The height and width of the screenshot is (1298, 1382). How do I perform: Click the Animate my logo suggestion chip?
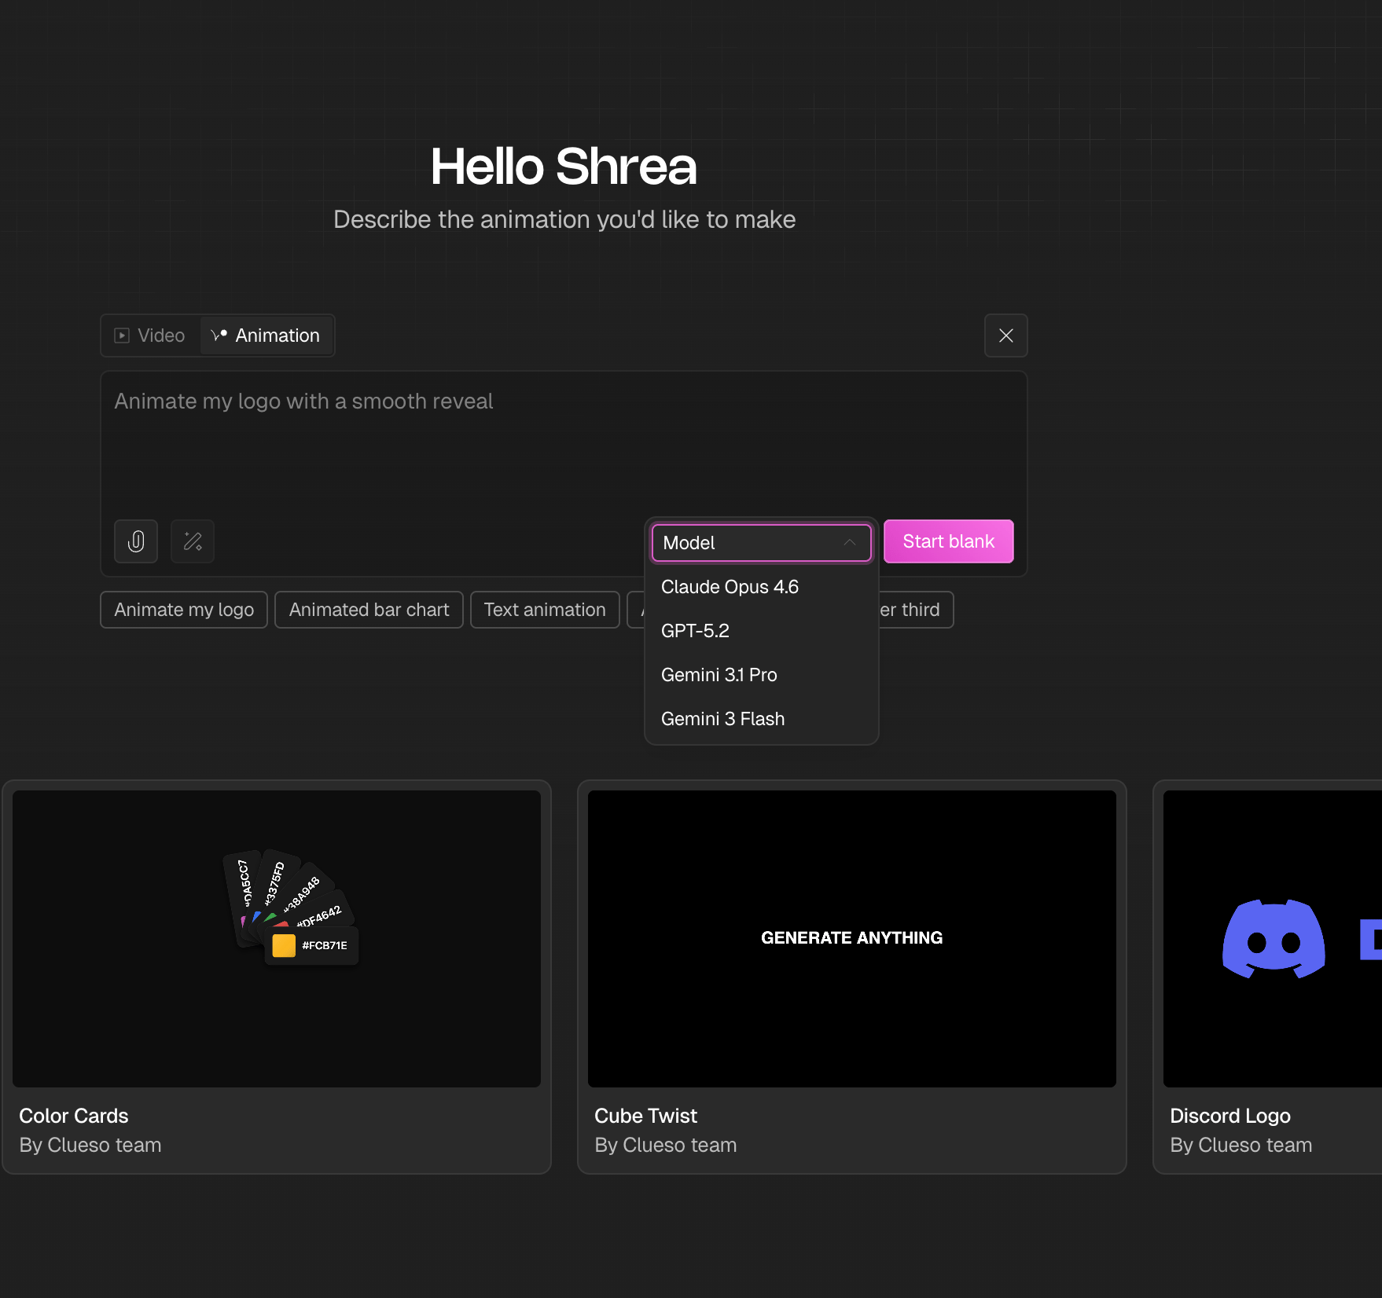pos(184,610)
